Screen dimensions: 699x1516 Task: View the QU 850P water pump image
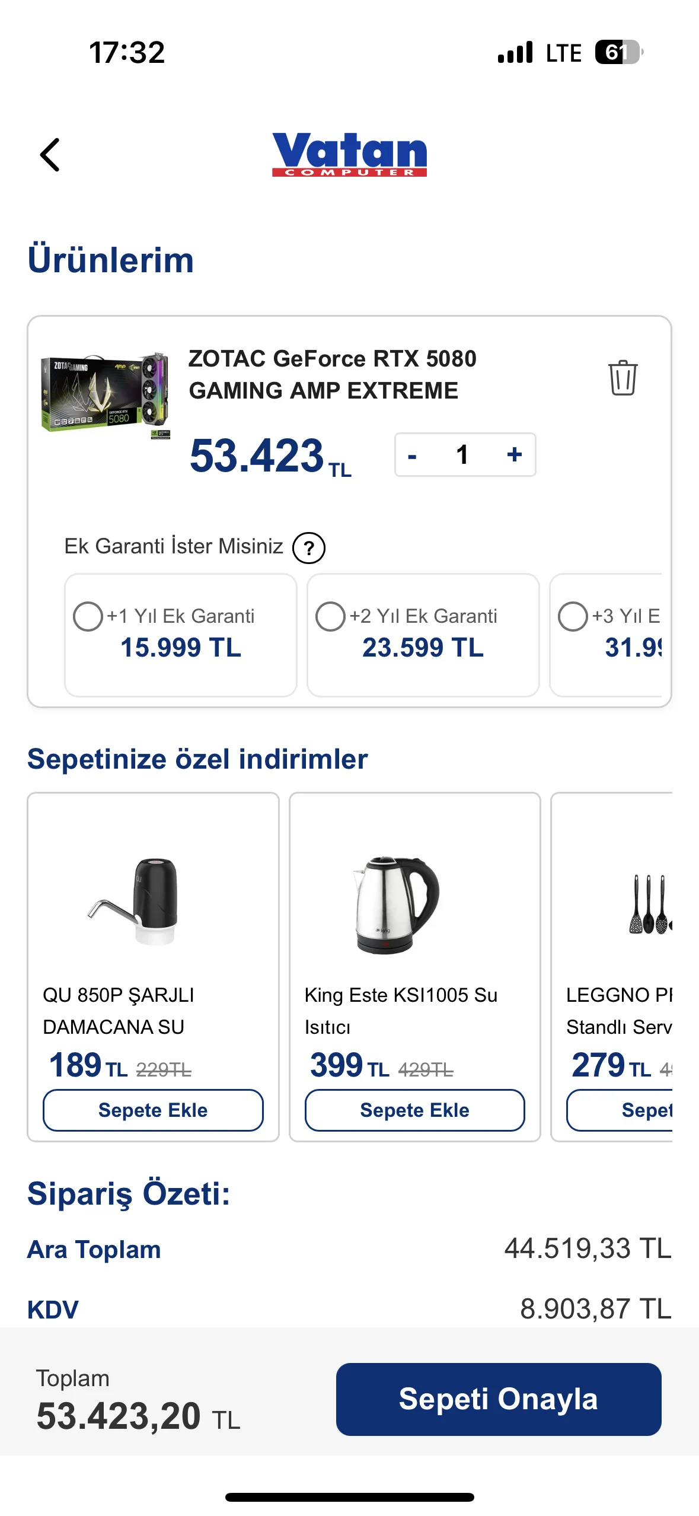[136, 902]
